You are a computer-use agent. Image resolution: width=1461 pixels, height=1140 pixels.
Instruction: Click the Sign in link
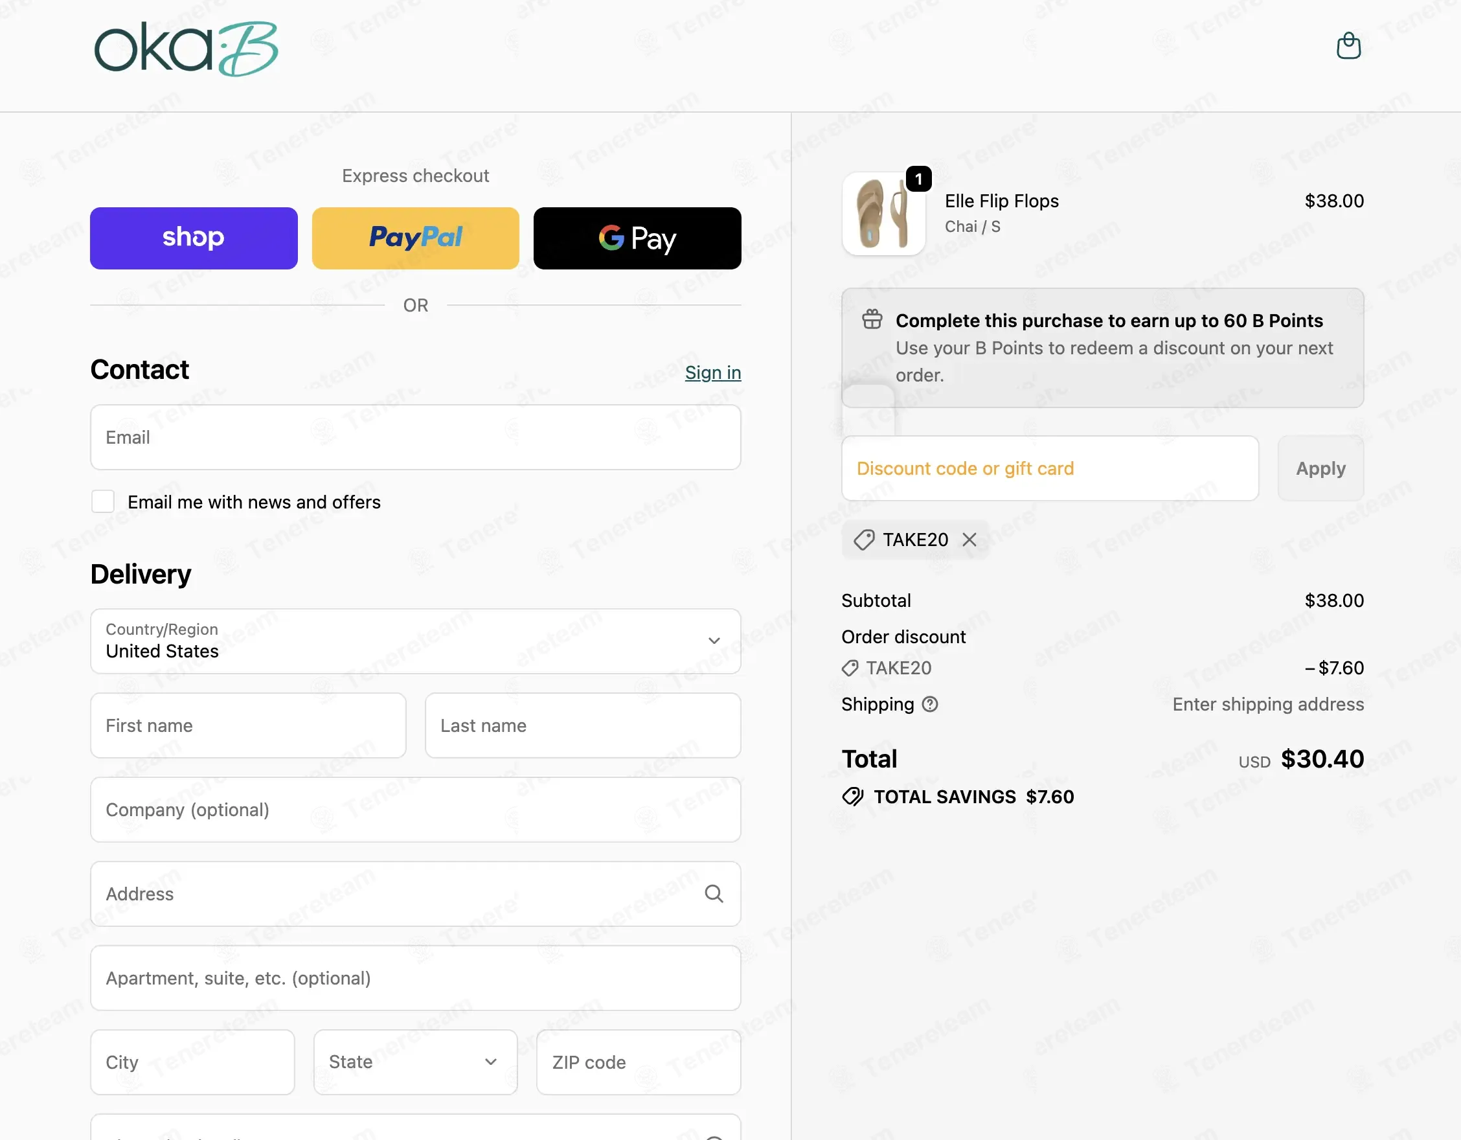712,372
